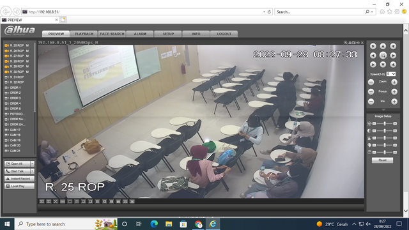The image size is (409, 230).
Task: Move PTZ camera diagonally down-right
Action: coord(393,65)
